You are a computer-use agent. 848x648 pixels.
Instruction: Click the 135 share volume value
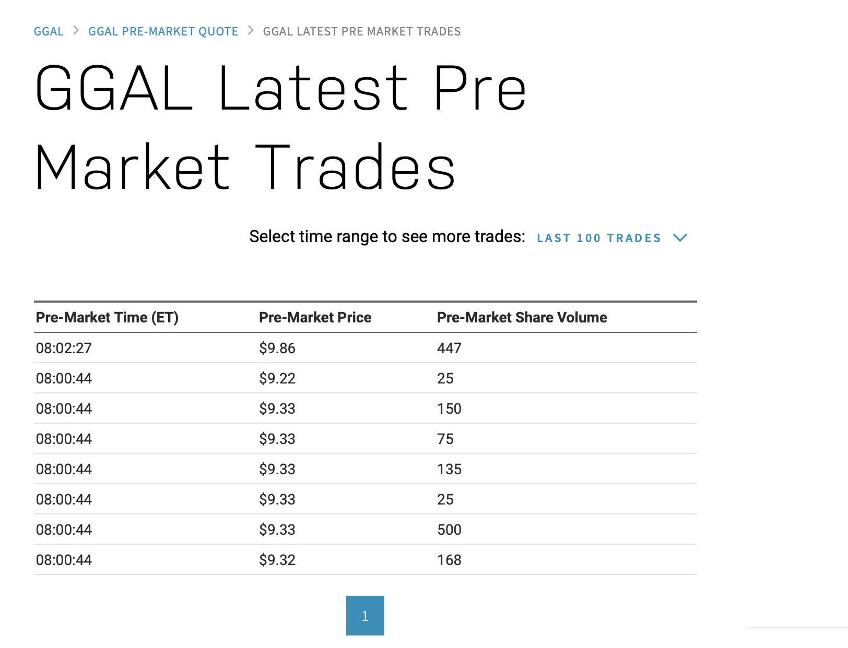[449, 469]
